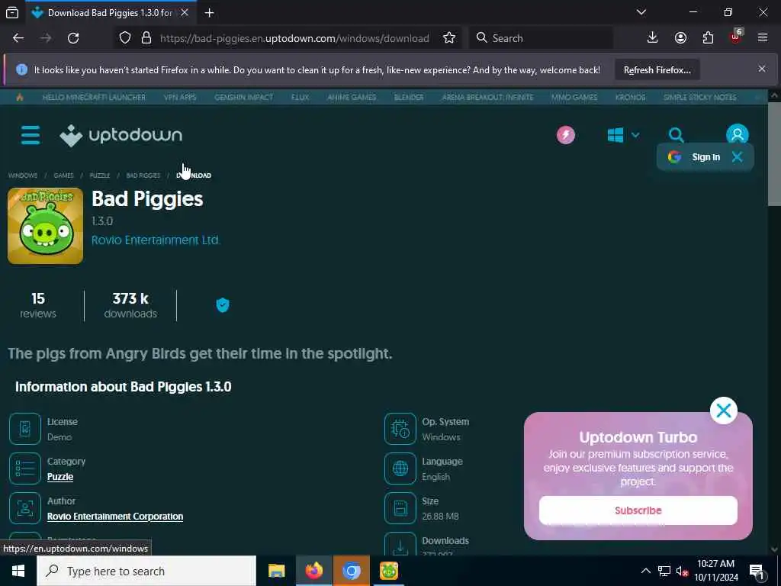Open the Firefox downloads panel
This screenshot has width=781, height=586.
point(653,38)
